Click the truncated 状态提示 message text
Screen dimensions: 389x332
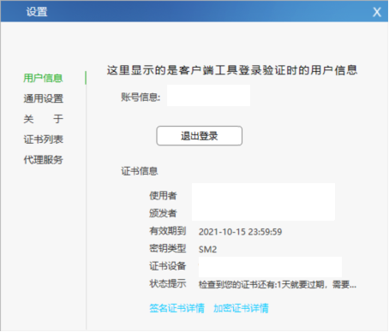278,284
